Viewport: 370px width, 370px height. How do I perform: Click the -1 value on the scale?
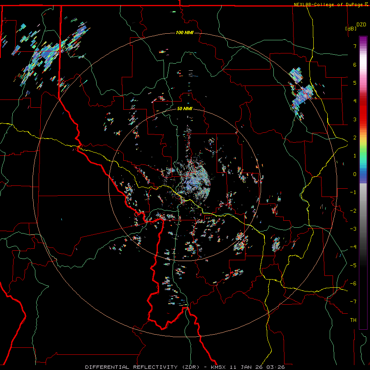click(x=353, y=192)
